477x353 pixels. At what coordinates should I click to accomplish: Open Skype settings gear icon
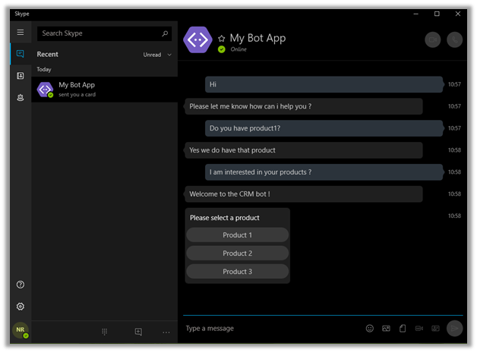(21, 307)
